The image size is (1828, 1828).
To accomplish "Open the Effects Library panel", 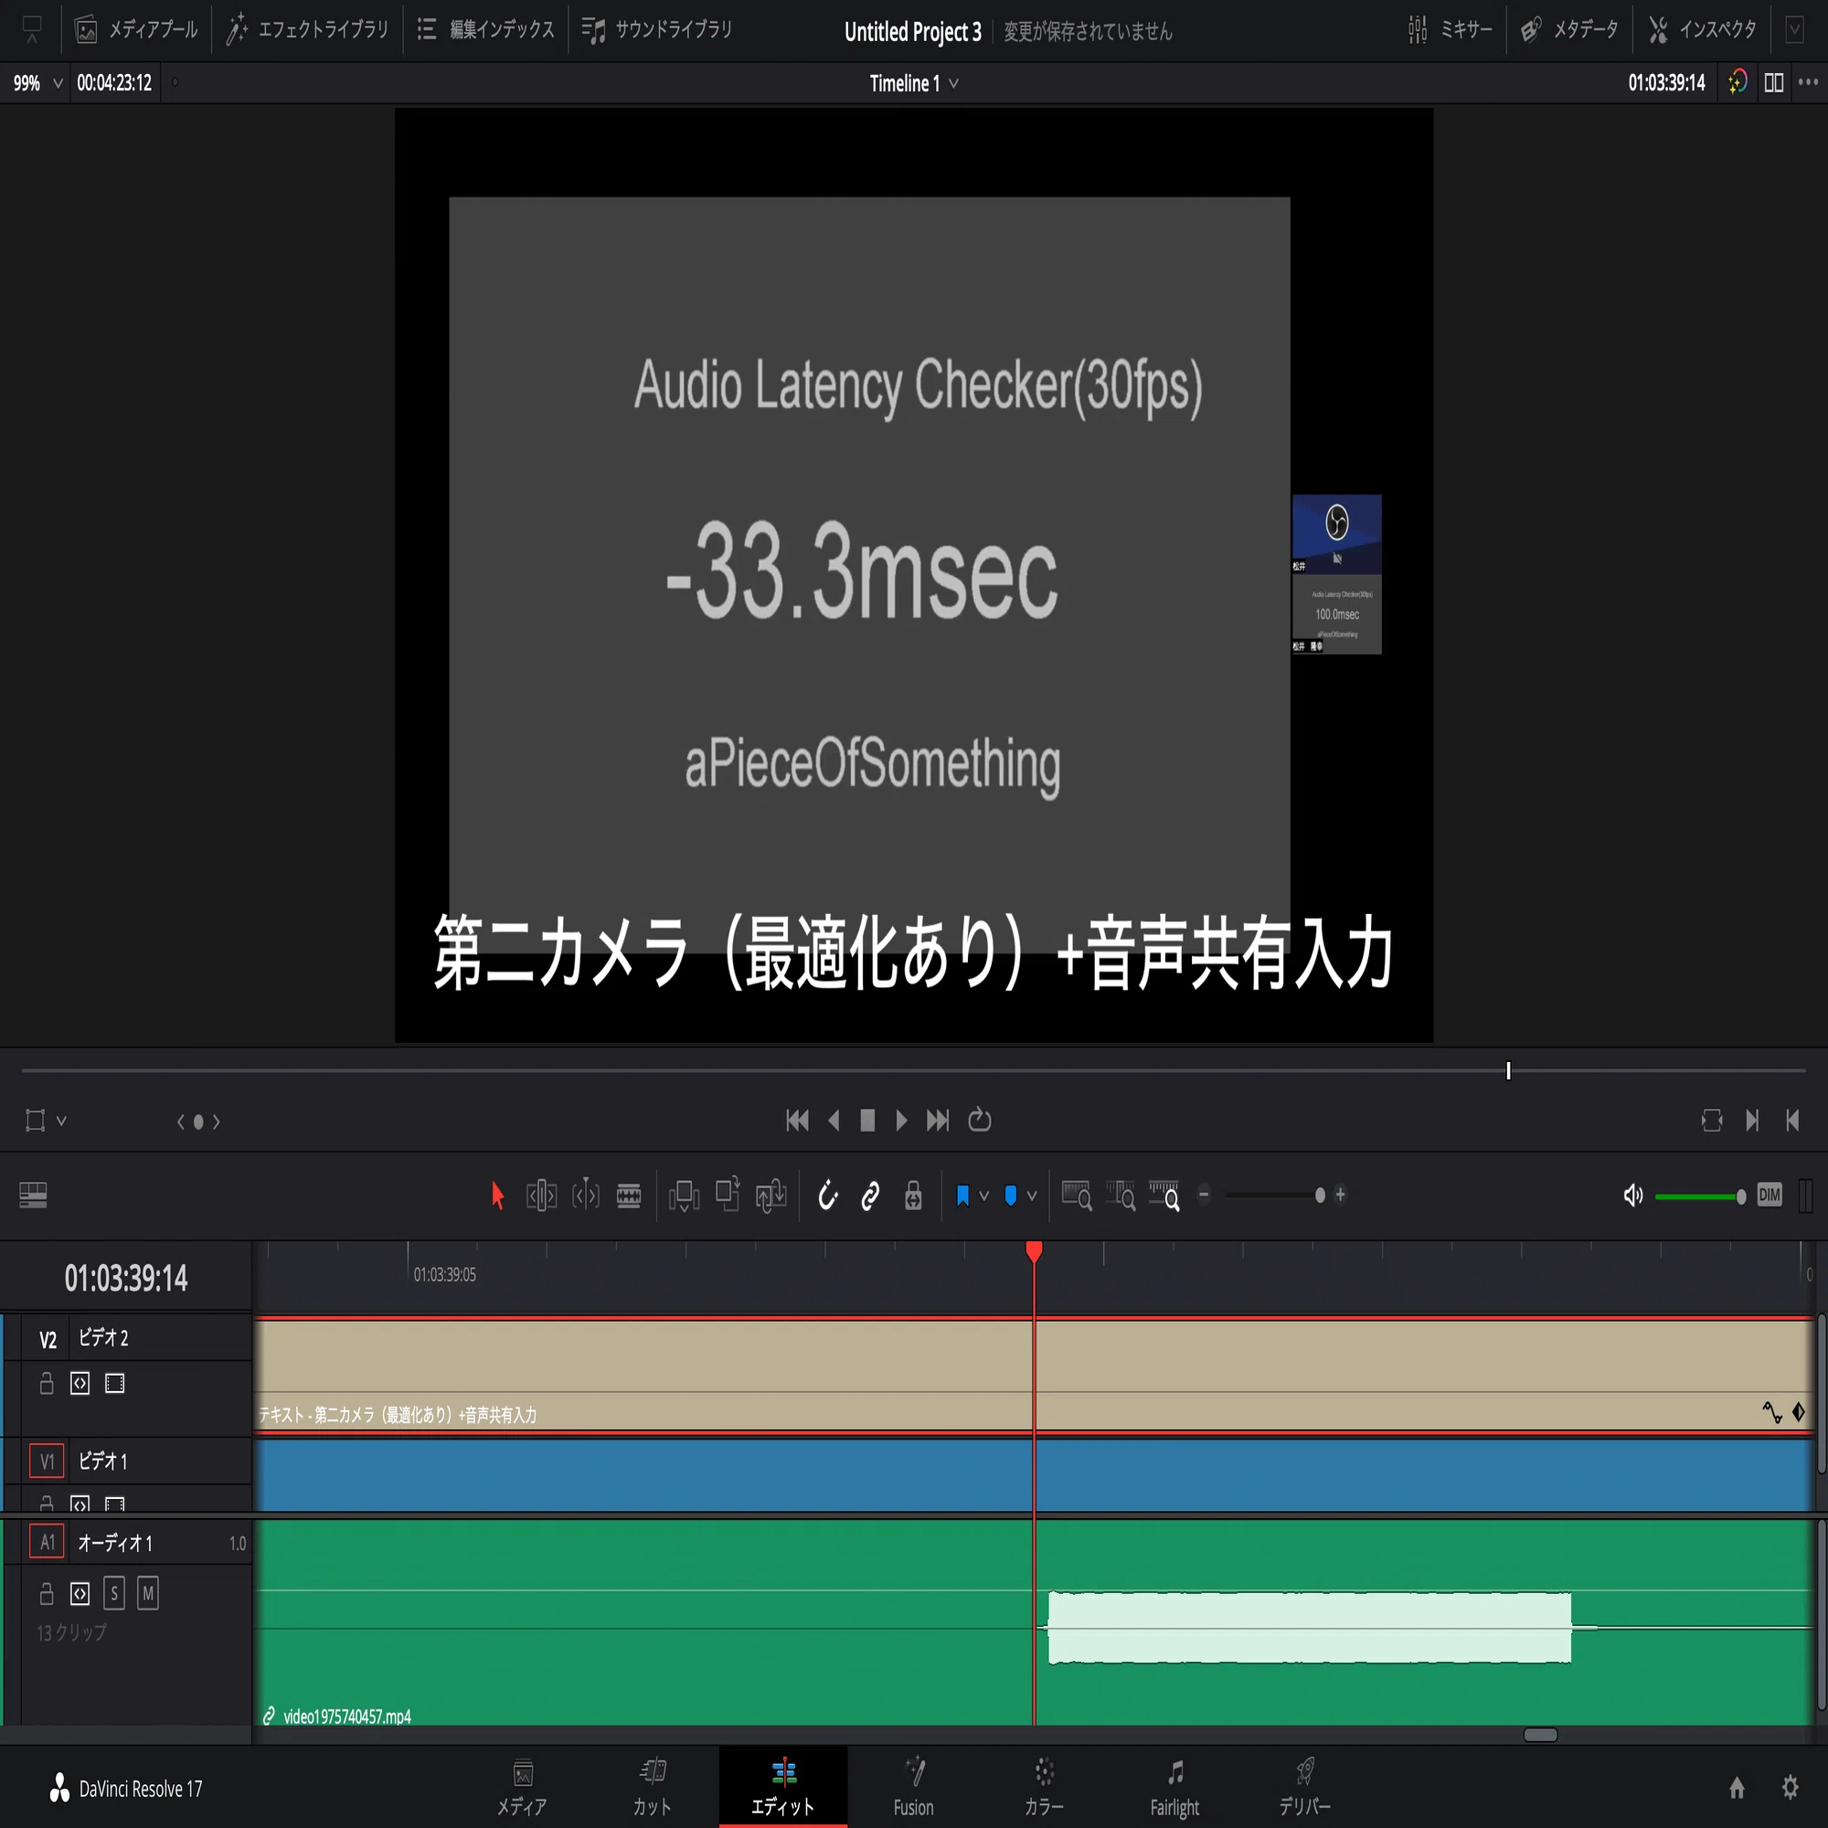I will pyautogui.click(x=307, y=30).
